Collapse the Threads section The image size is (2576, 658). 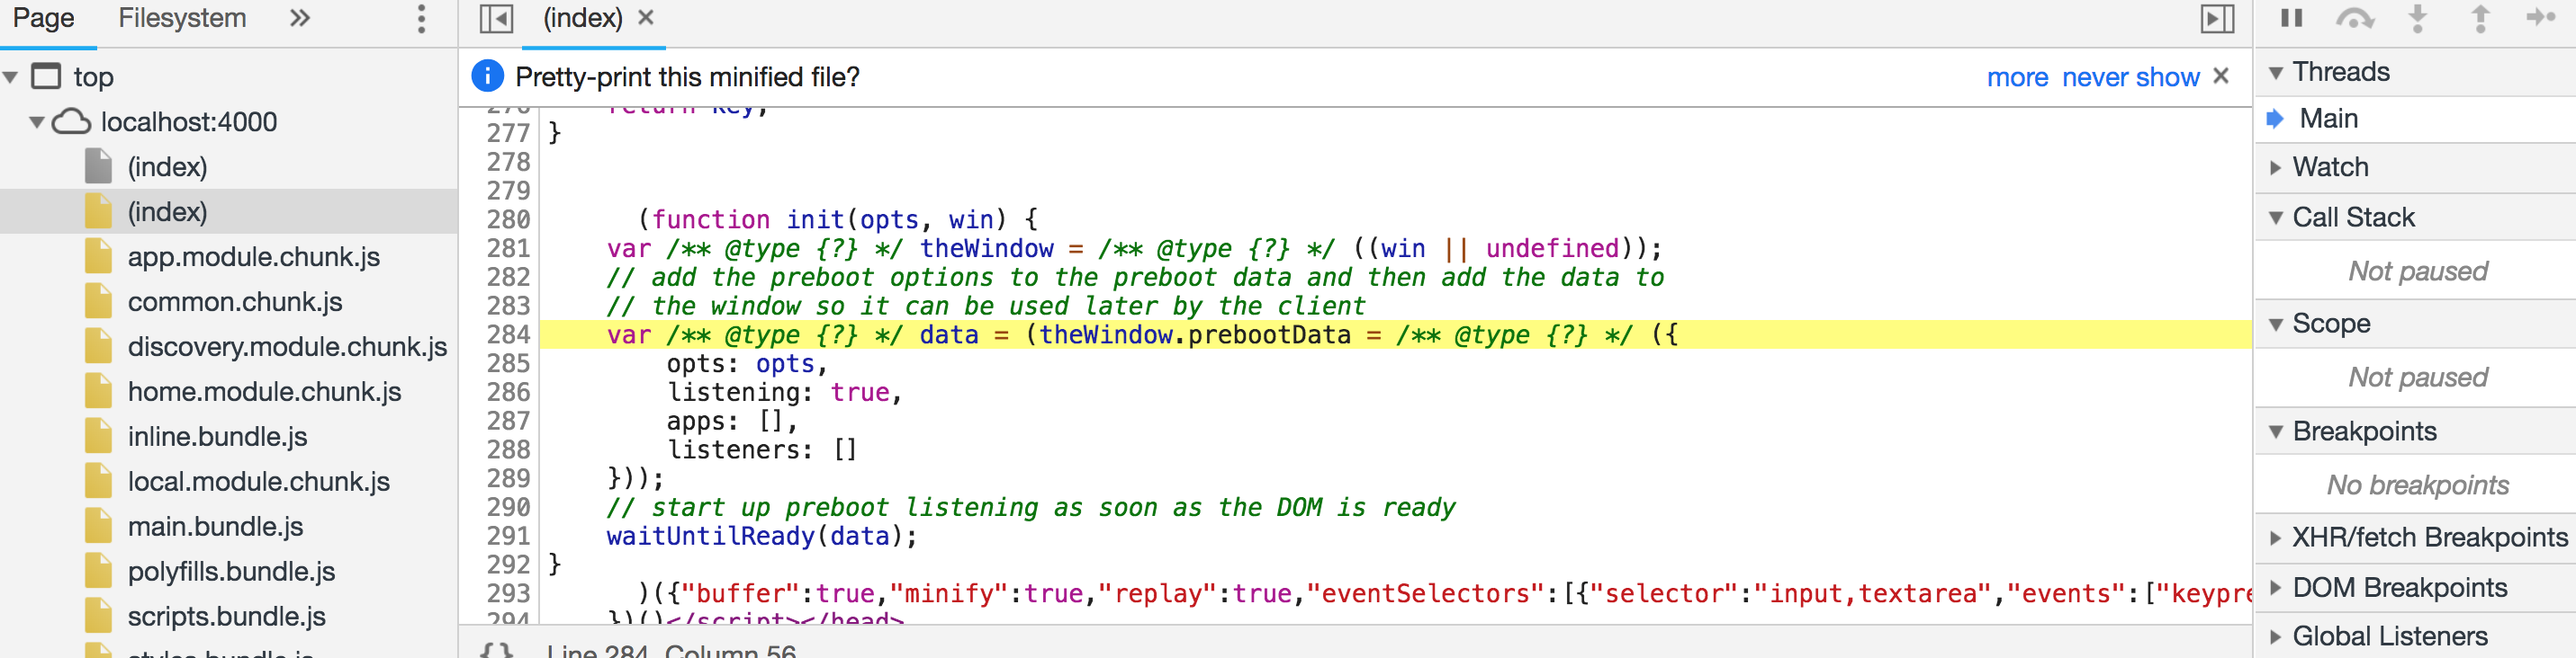(2276, 72)
